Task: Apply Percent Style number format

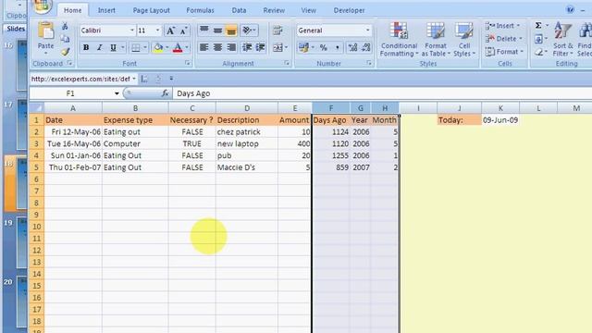Action: coord(324,47)
